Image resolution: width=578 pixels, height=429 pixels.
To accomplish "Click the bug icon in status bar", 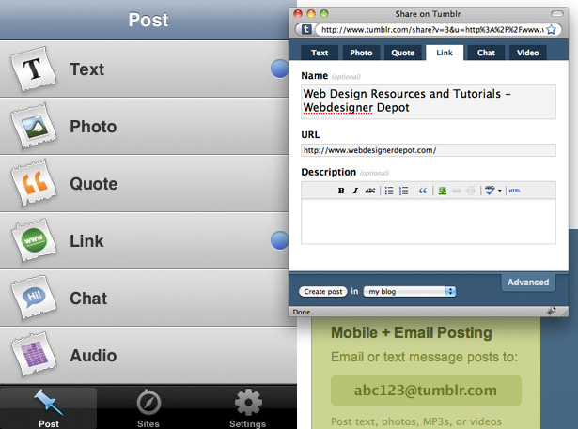I will pos(551,312).
